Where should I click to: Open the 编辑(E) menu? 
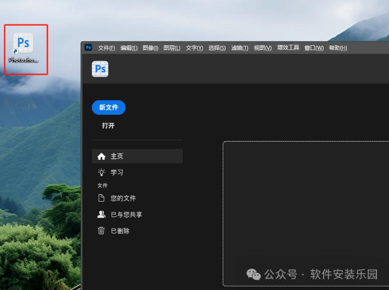pyautogui.click(x=129, y=48)
